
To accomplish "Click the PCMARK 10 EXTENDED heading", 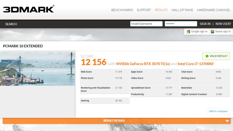I will click(23, 46).
